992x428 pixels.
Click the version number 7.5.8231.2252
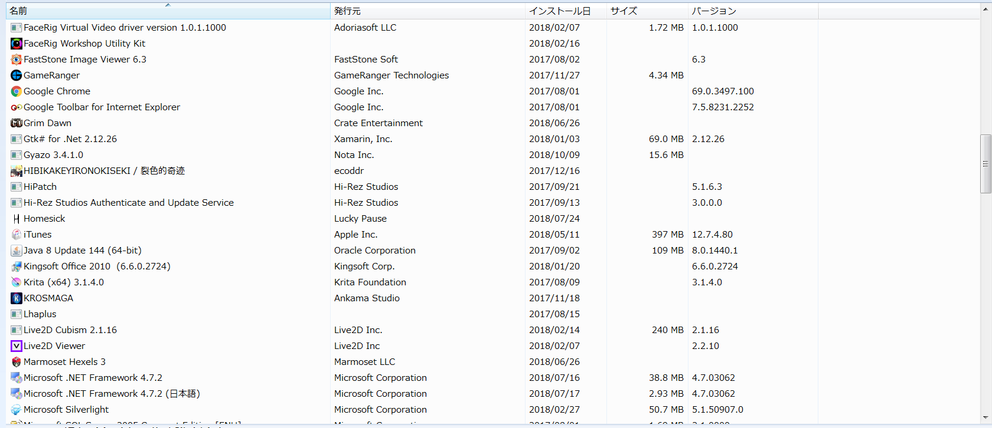[723, 107]
